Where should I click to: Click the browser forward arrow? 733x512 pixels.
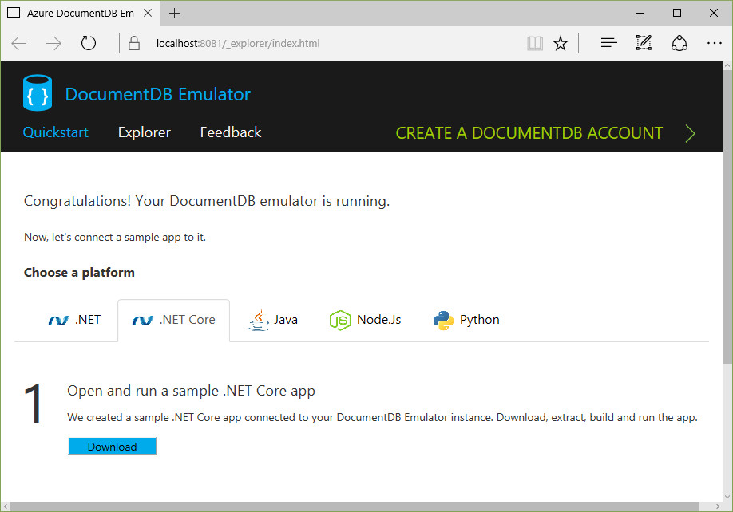(53, 43)
